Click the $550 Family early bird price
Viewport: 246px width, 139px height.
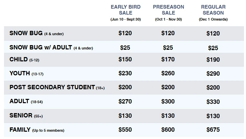click(125, 130)
